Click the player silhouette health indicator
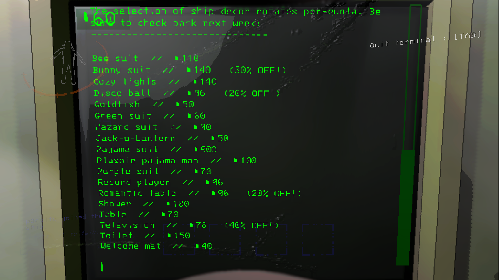This screenshot has width=499, height=280. (68, 63)
